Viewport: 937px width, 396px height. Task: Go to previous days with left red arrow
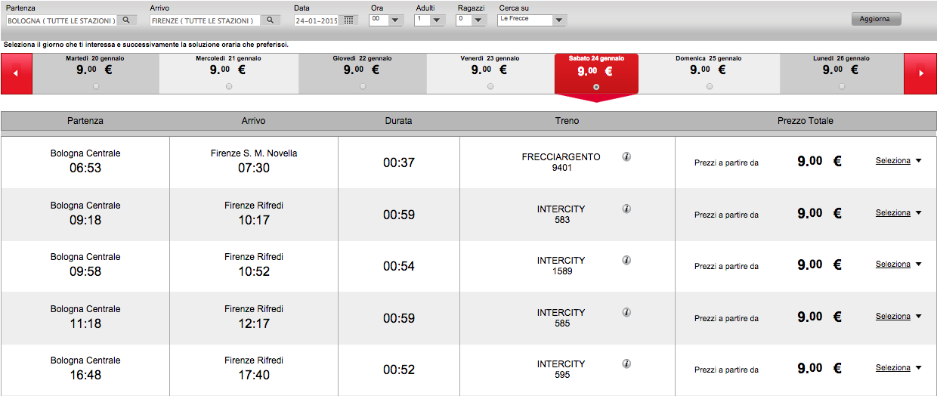(x=16, y=73)
